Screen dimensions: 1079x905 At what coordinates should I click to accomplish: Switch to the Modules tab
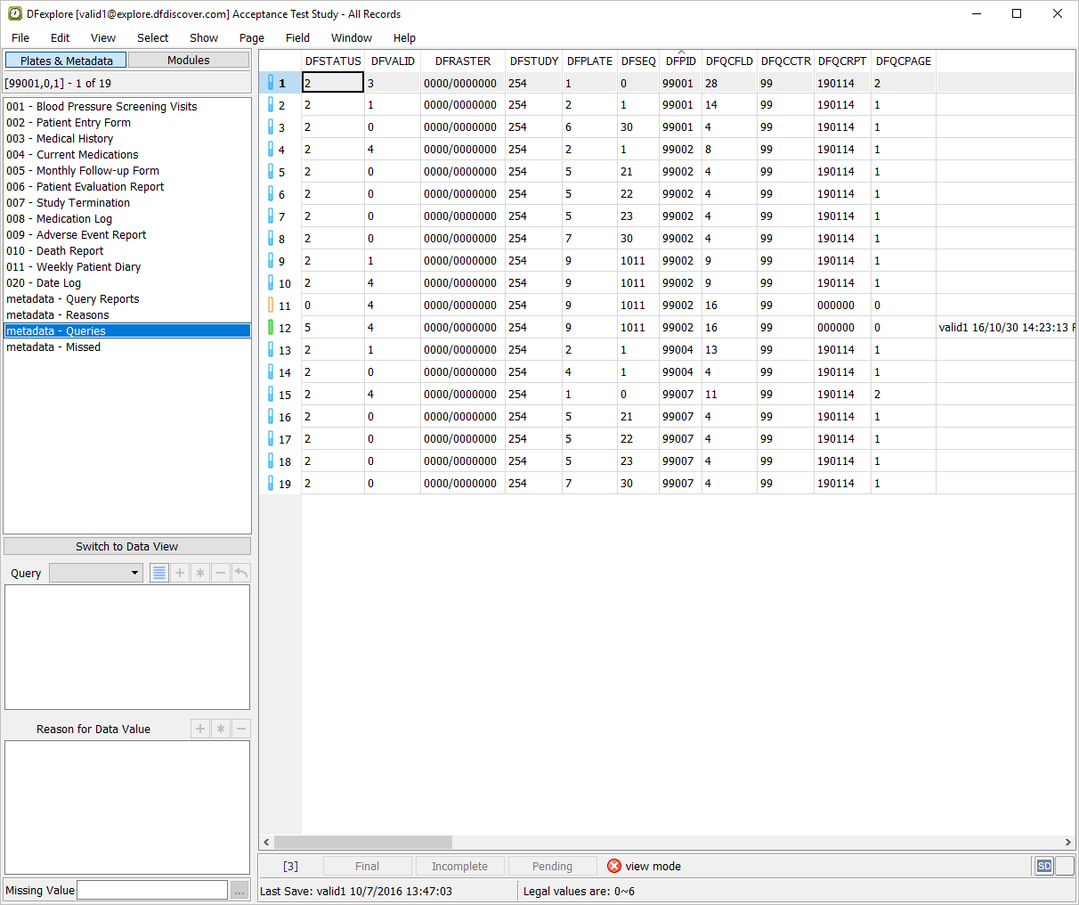189,60
